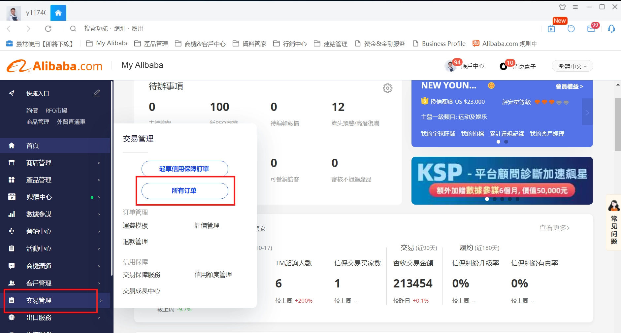
Task: Expand the 商機溝通 submenu arrow
Action: 99,266
